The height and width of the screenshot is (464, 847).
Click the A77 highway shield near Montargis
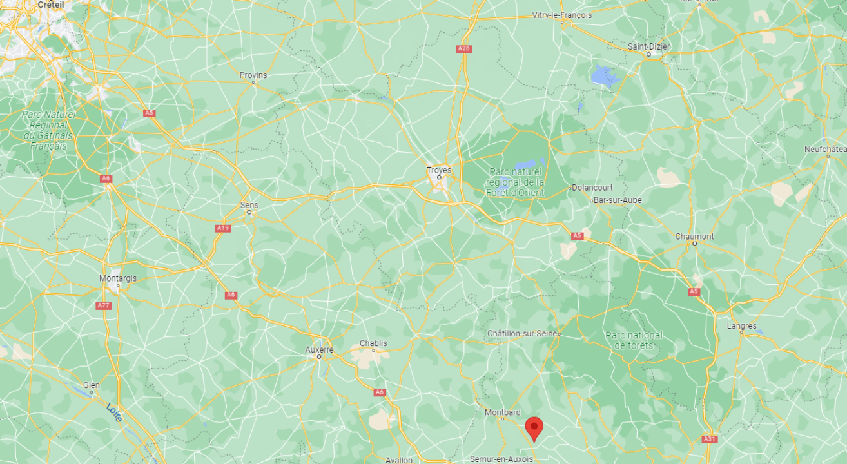click(x=103, y=305)
